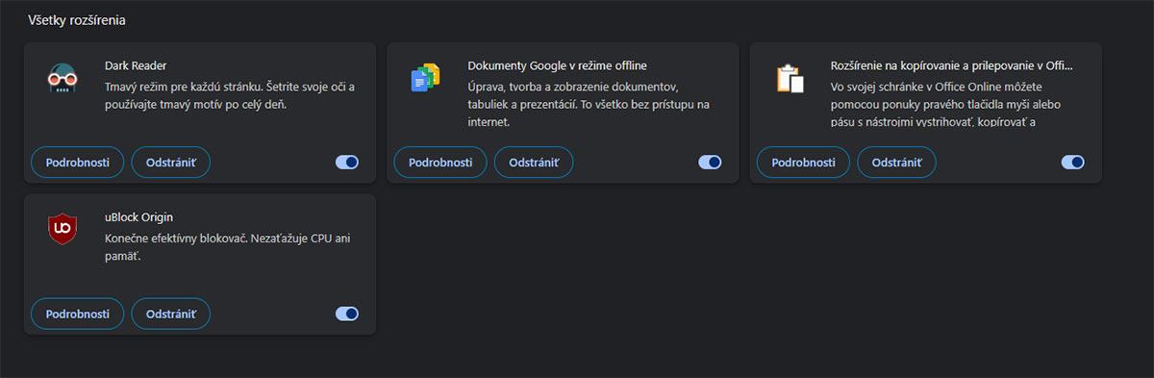Click the Dark Reader title text

136,66
